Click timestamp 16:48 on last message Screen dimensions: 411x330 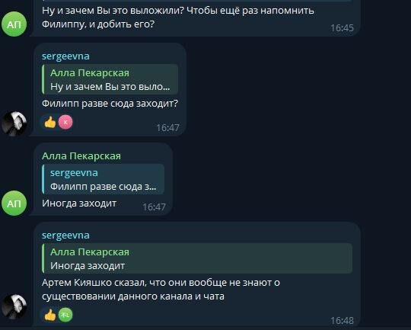click(342, 321)
